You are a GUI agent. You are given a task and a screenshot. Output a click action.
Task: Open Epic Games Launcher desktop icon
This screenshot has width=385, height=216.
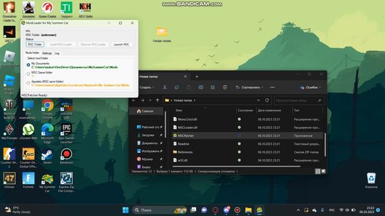pyautogui.click(x=66, y=133)
